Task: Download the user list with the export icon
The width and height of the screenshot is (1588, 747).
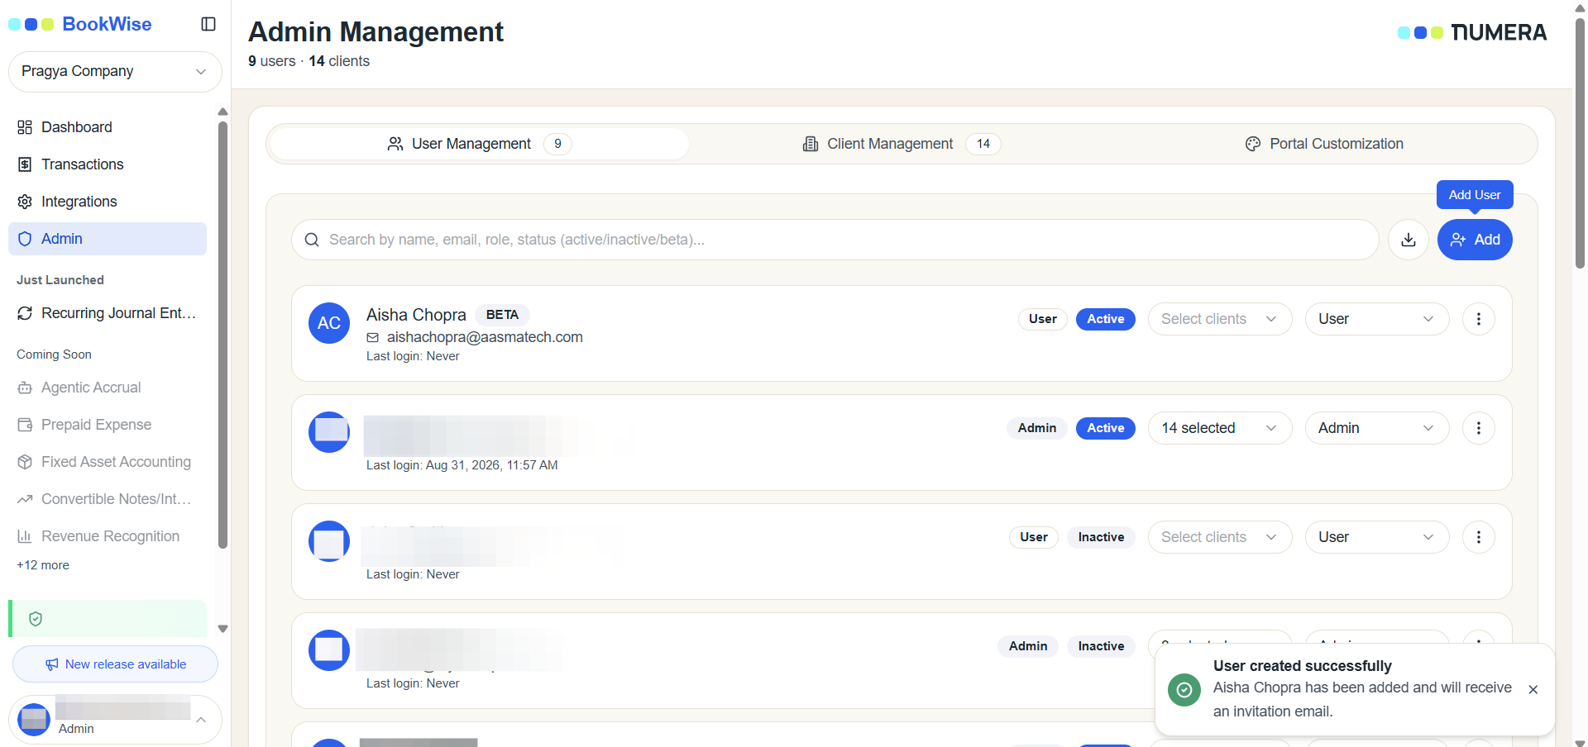Action: [1409, 240]
